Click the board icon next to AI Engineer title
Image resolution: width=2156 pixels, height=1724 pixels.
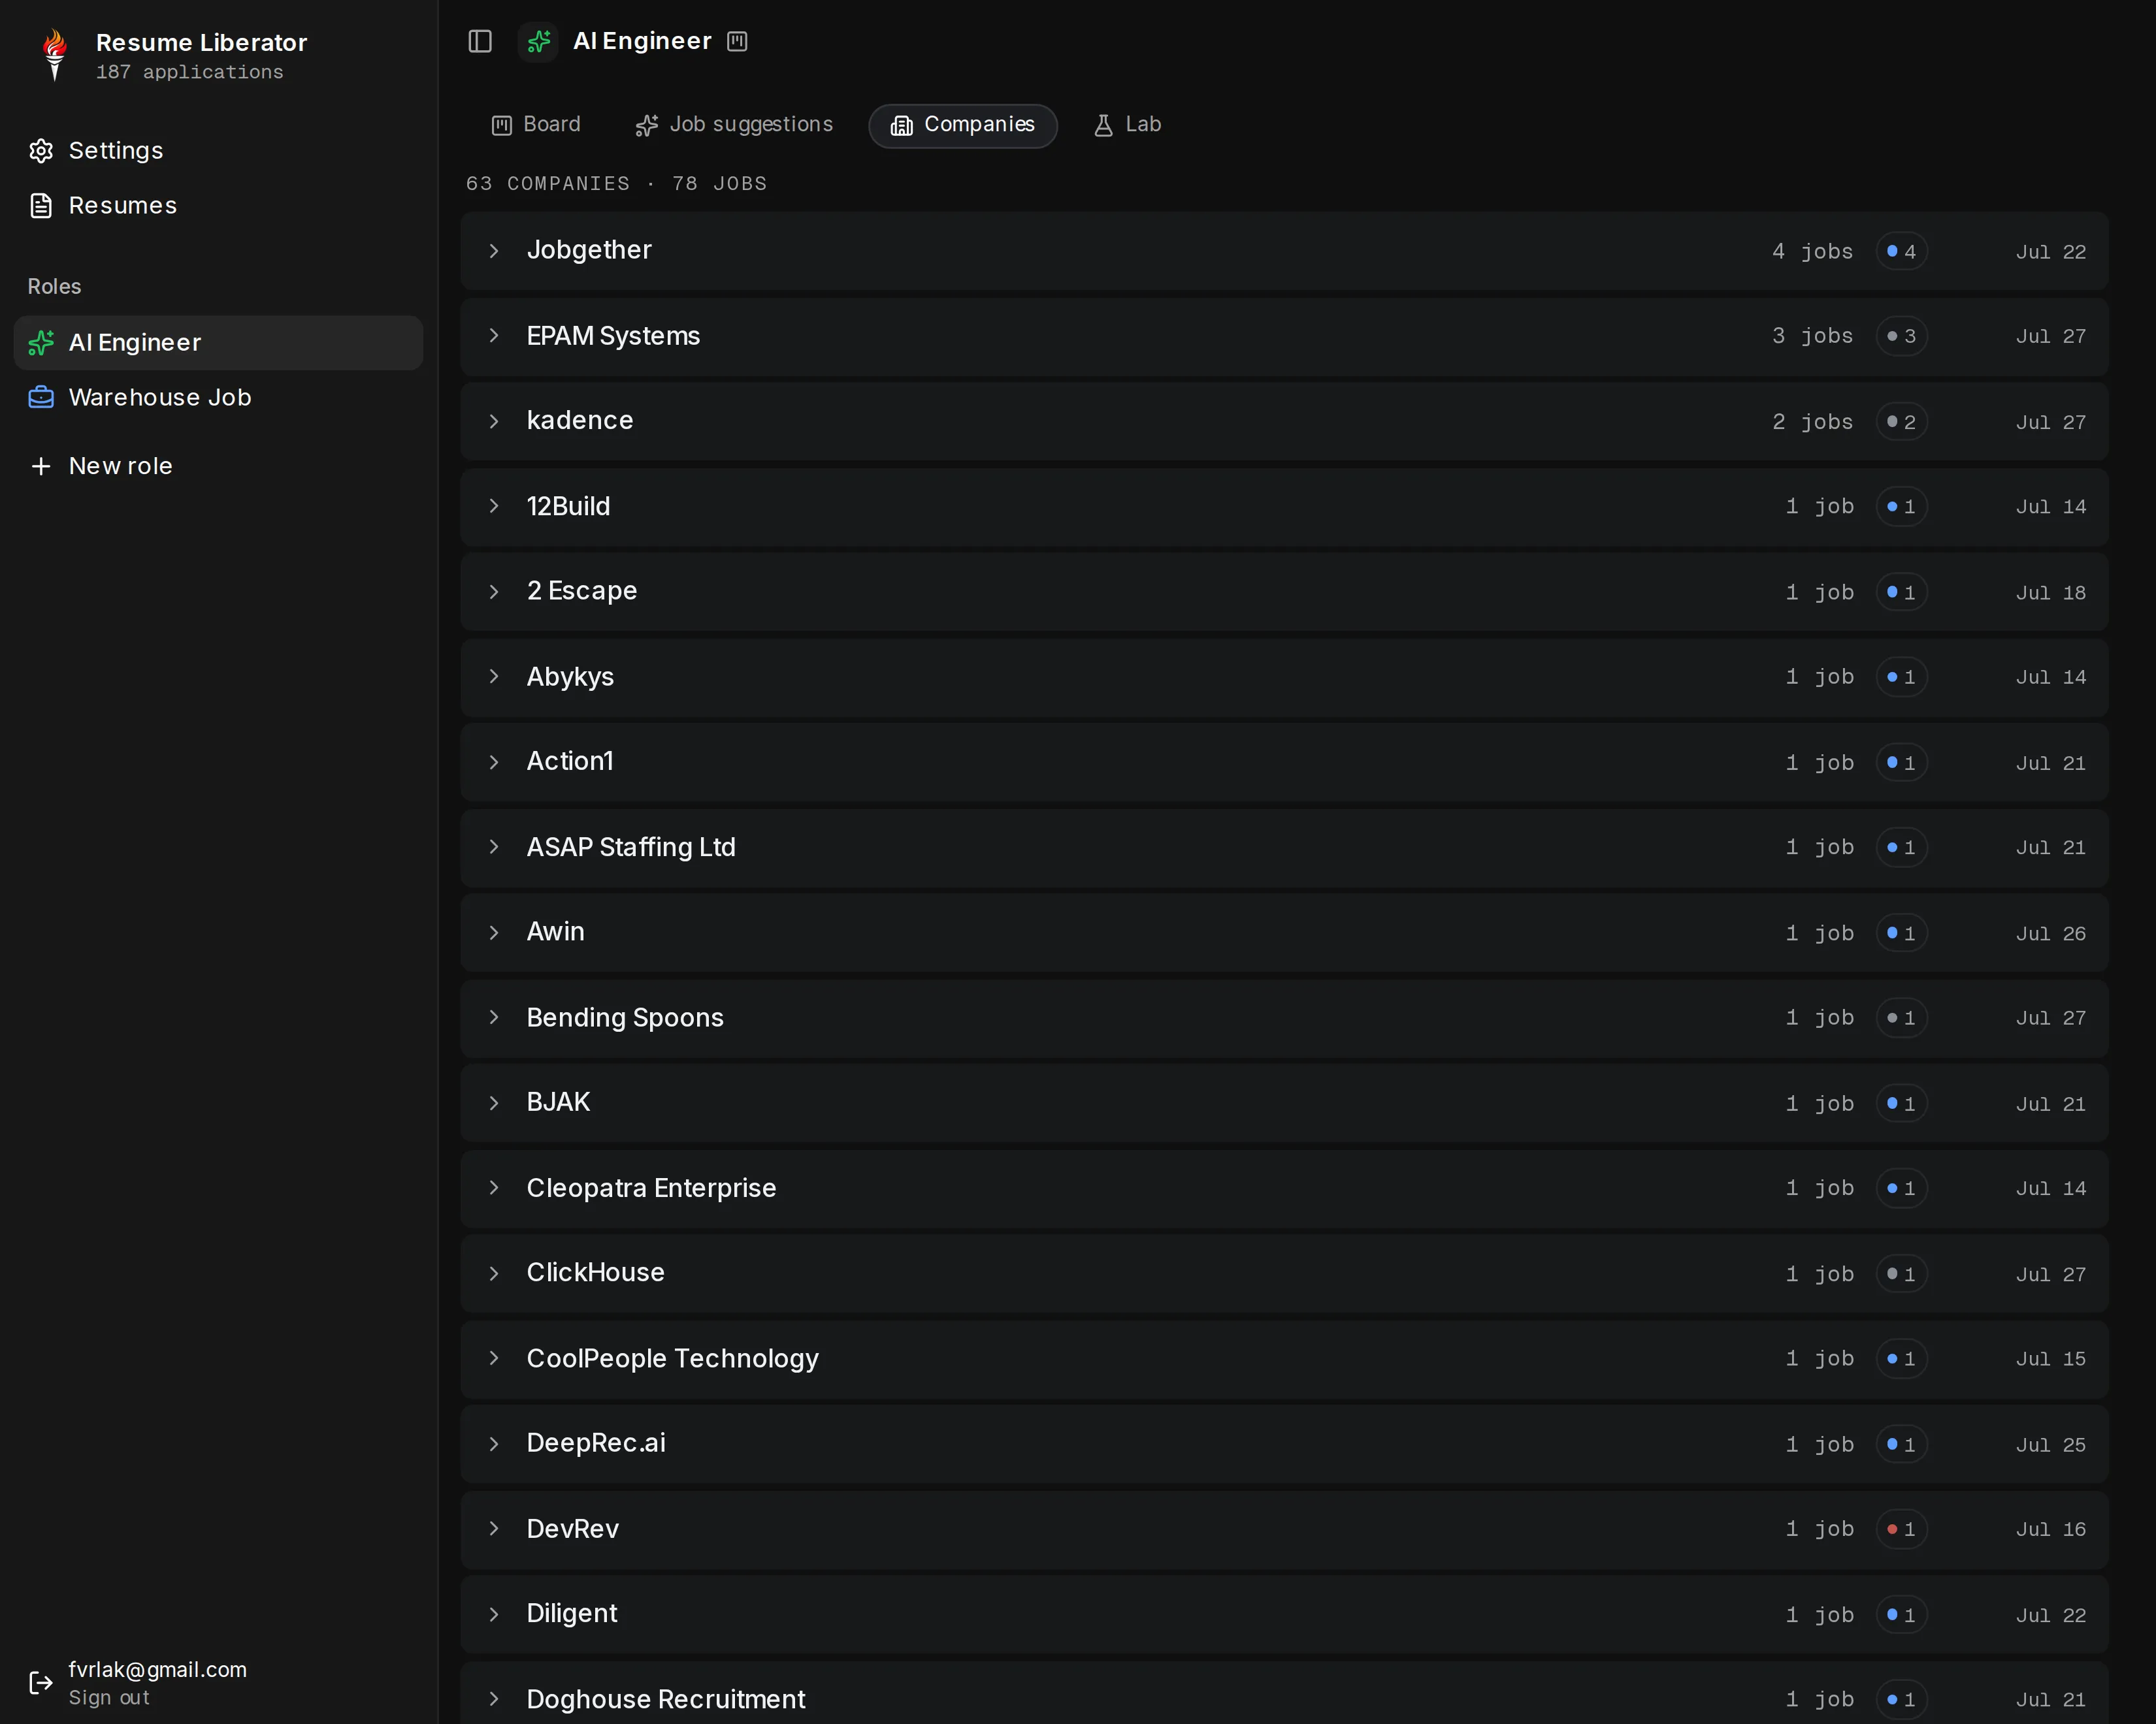coord(737,41)
